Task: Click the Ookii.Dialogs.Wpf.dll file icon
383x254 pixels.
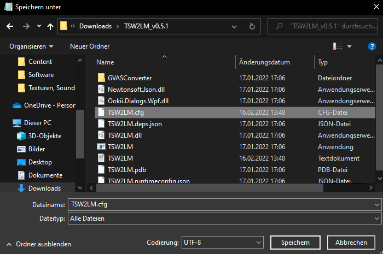Action: (101, 101)
